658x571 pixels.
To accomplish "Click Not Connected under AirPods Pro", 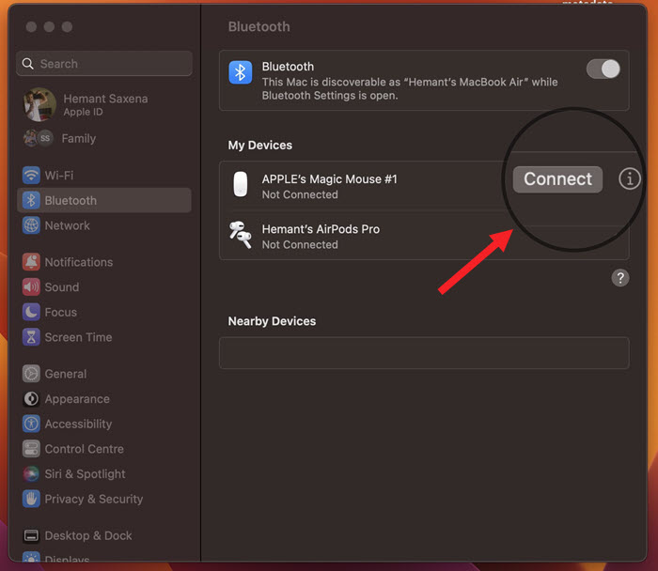I will [300, 244].
